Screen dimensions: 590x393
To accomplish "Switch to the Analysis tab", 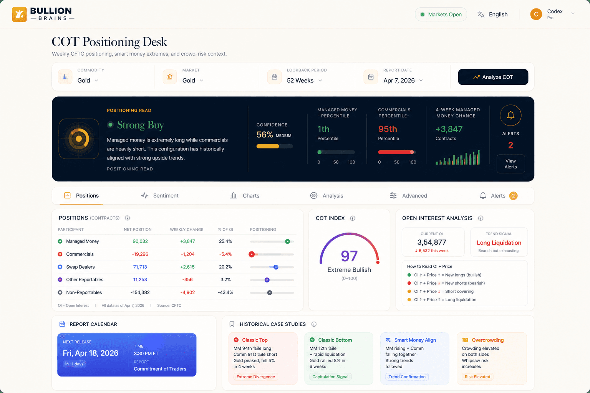I will [x=326, y=195].
